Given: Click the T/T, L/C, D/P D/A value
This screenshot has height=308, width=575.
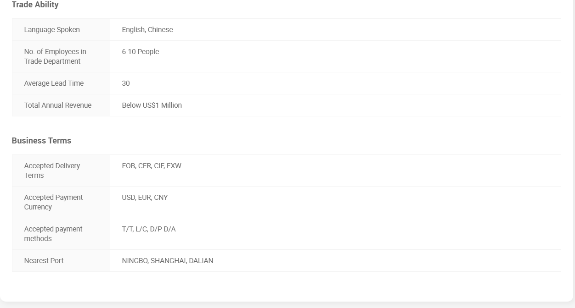Looking at the screenshot, I should tap(149, 229).
